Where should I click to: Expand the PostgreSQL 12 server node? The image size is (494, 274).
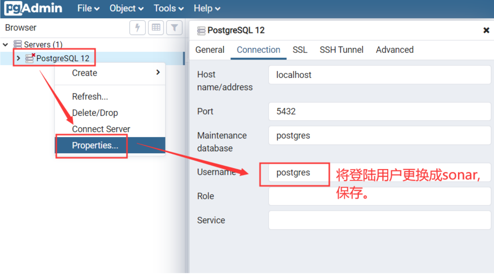point(19,58)
